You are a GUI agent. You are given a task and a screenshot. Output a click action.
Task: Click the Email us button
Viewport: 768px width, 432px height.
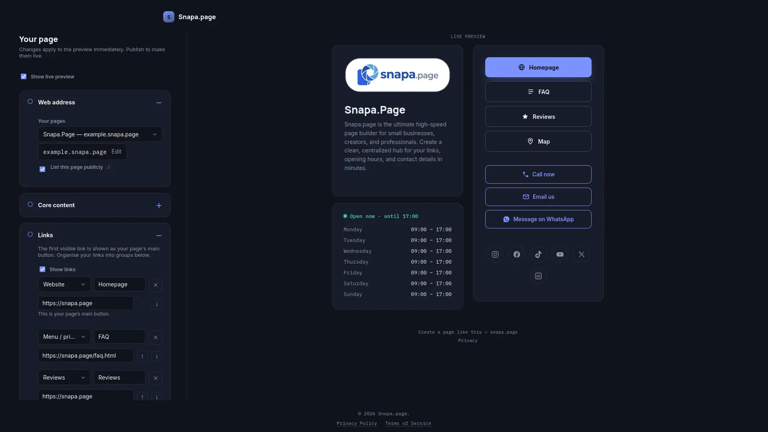[538, 197]
